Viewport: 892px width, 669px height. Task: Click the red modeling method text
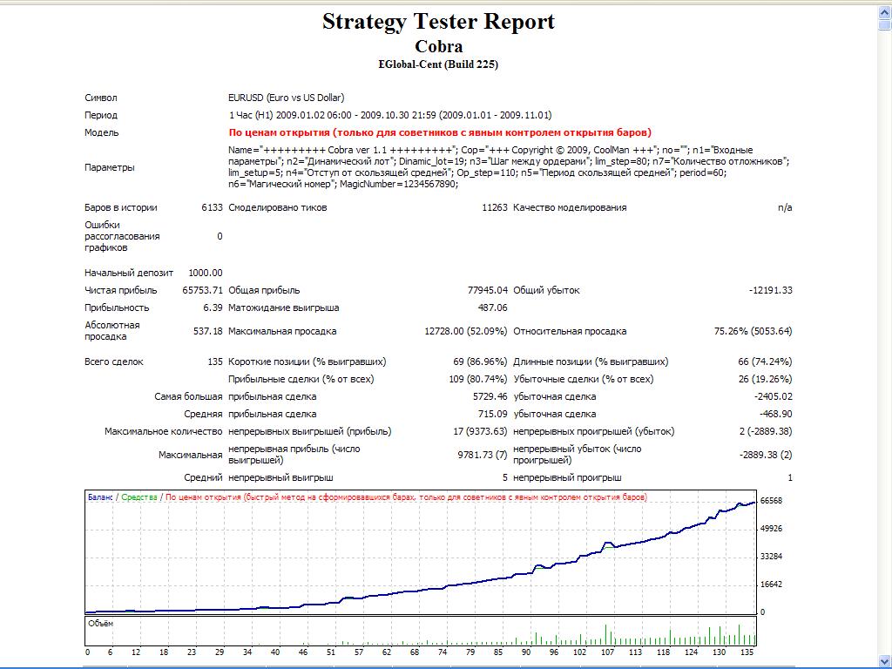click(x=440, y=133)
